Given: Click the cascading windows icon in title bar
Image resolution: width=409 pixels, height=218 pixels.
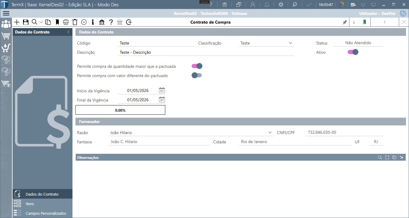Looking at the screenshot, I should point(239,4).
